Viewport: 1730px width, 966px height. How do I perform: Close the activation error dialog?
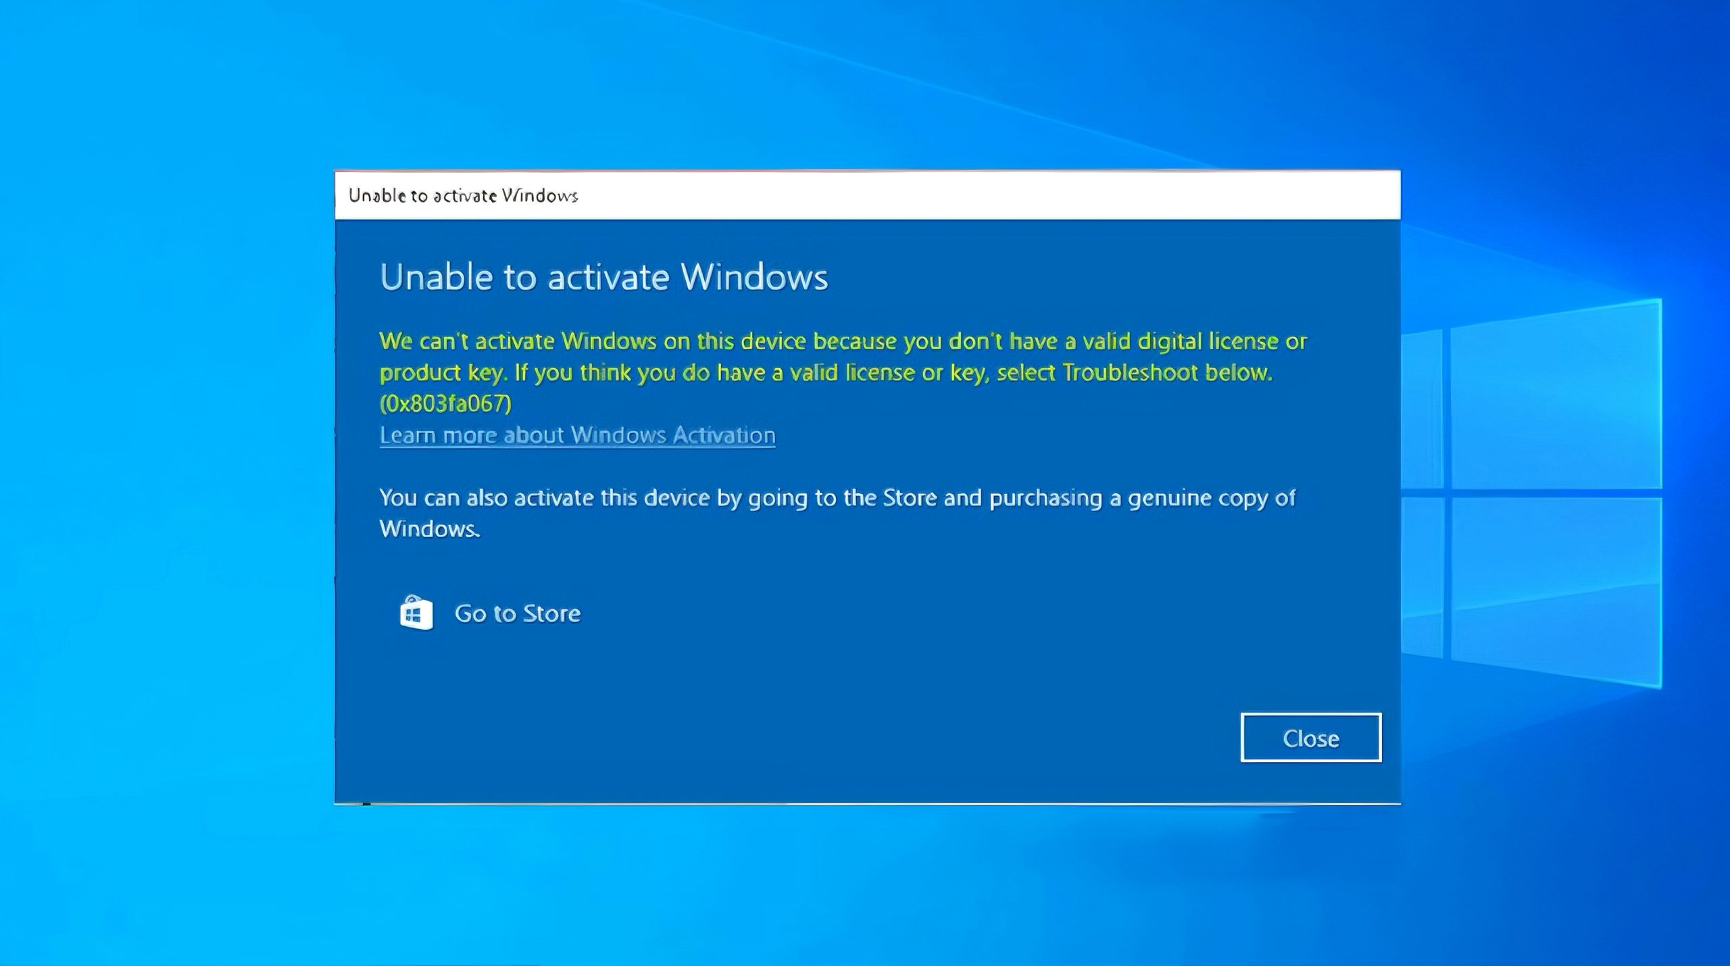tap(1310, 738)
